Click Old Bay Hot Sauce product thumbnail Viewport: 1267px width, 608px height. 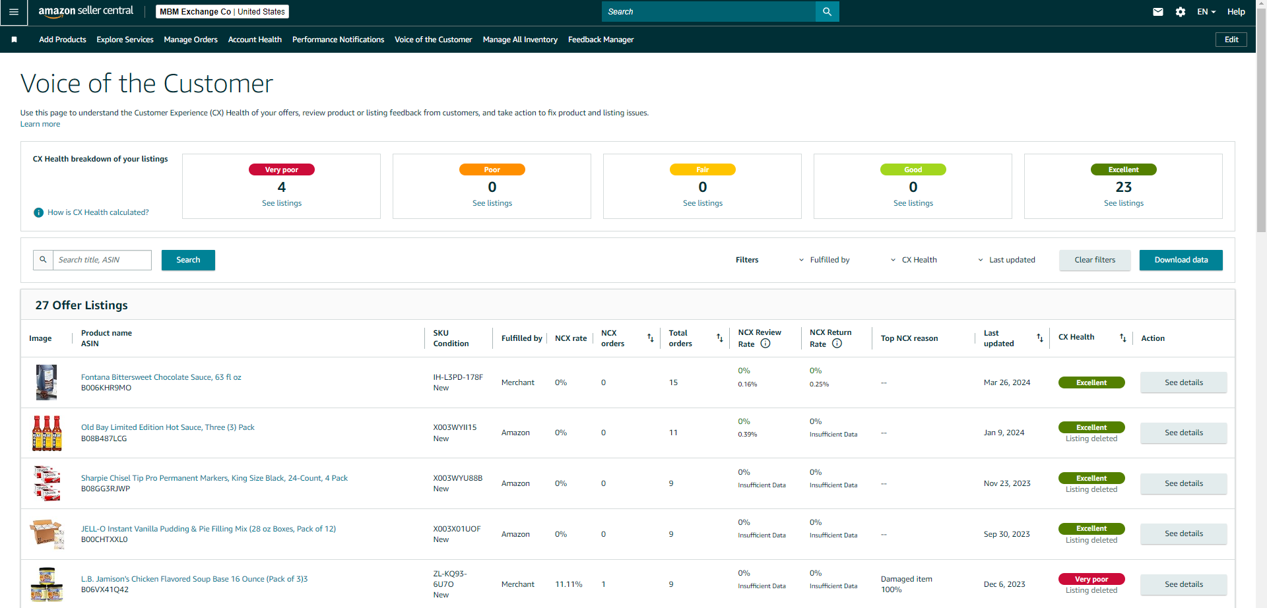pos(47,433)
